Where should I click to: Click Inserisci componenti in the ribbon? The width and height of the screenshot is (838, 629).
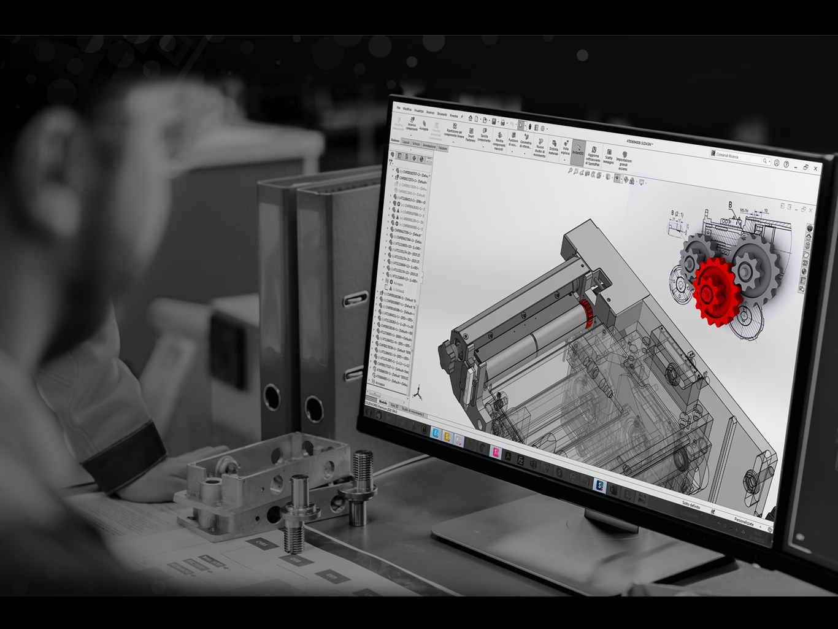click(x=412, y=124)
